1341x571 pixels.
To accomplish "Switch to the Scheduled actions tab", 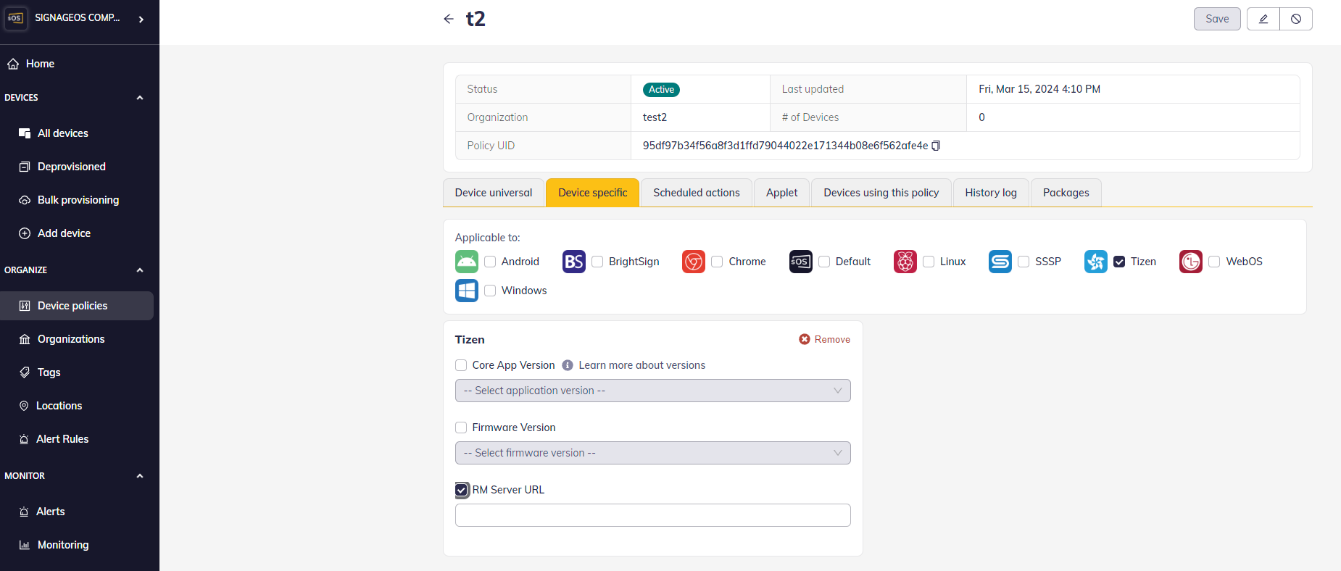I will click(696, 193).
